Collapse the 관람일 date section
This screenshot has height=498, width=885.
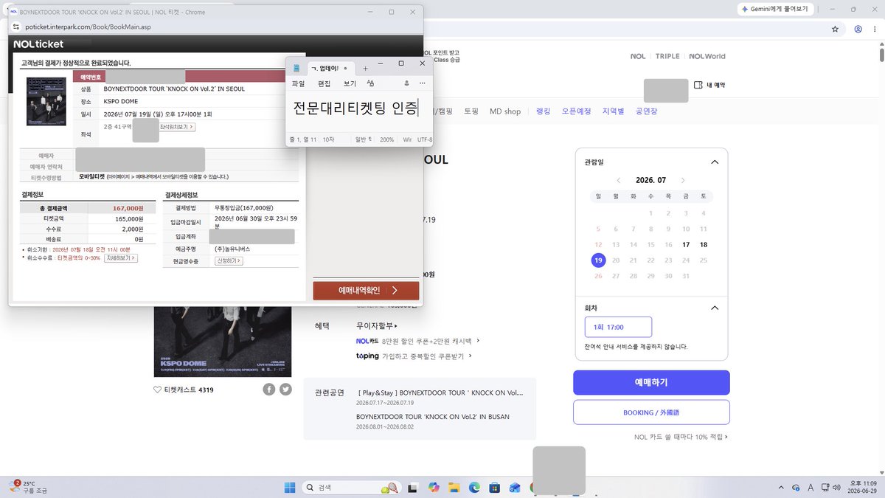(714, 162)
